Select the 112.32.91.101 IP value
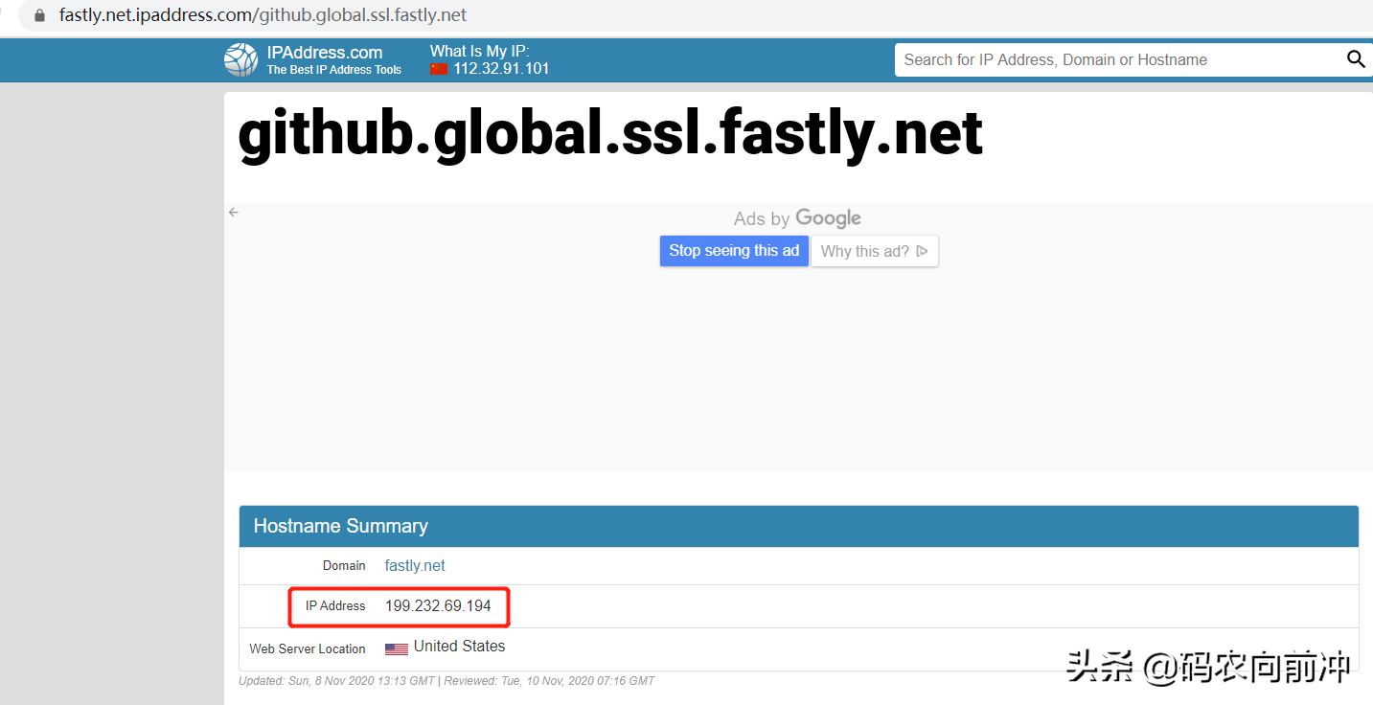The height and width of the screenshot is (705, 1373). pos(501,69)
